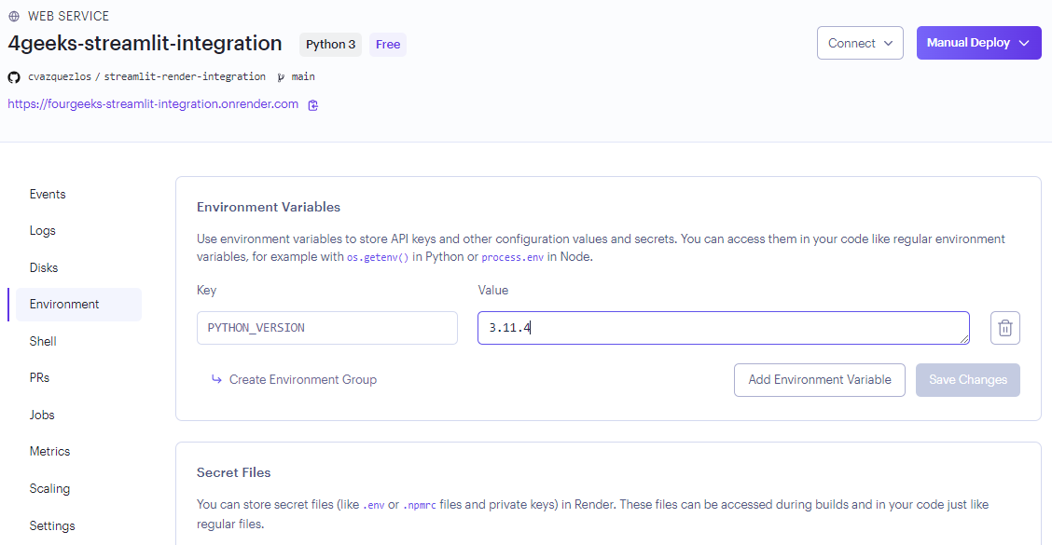Screen dimensions: 1052x545
Task: Click the branch icon before main
Action: (x=281, y=77)
